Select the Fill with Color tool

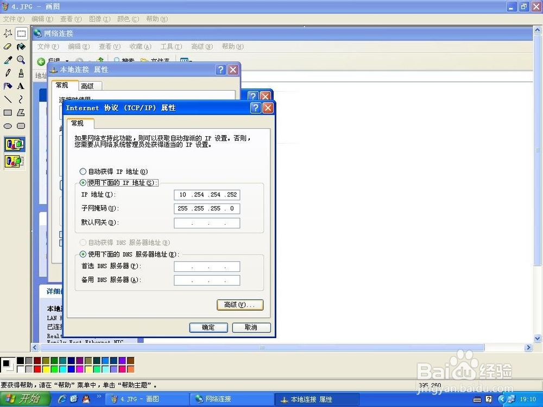21,47
